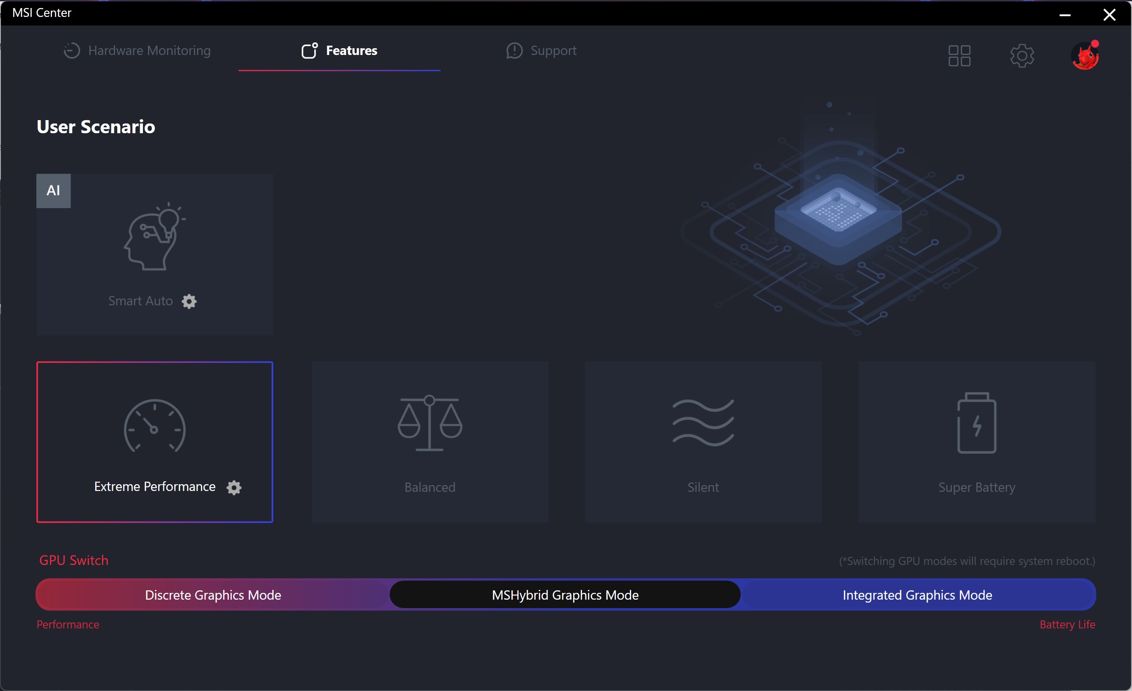Open MSI Center settings gear
Screen dimensions: 1132x691
(1022, 56)
